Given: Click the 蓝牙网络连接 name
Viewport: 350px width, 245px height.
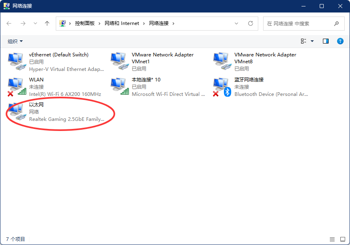Looking at the screenshot, I should coord(249,80).
